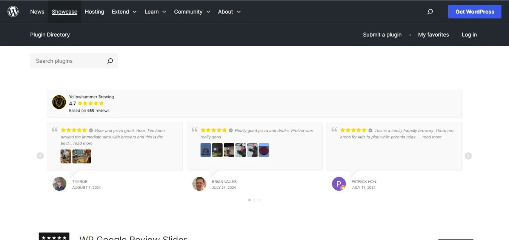
Task: Click verified badge in Brian Vailes' review
Action: tap(231, 131)
